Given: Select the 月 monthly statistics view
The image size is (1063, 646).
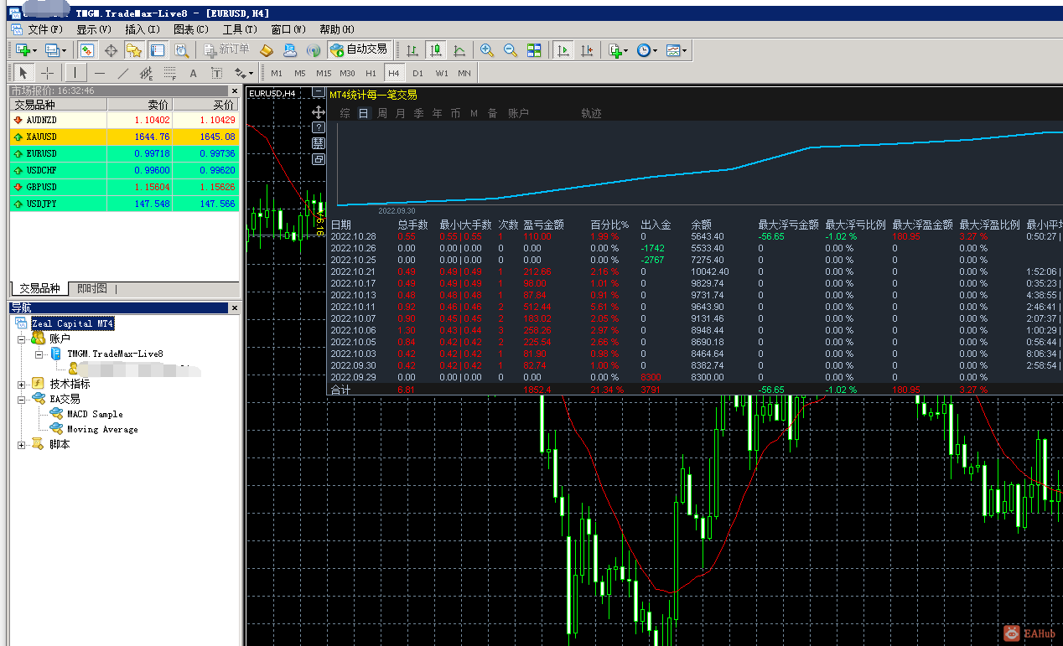Looking at the screenshot, I should click(x=400, y=113).
